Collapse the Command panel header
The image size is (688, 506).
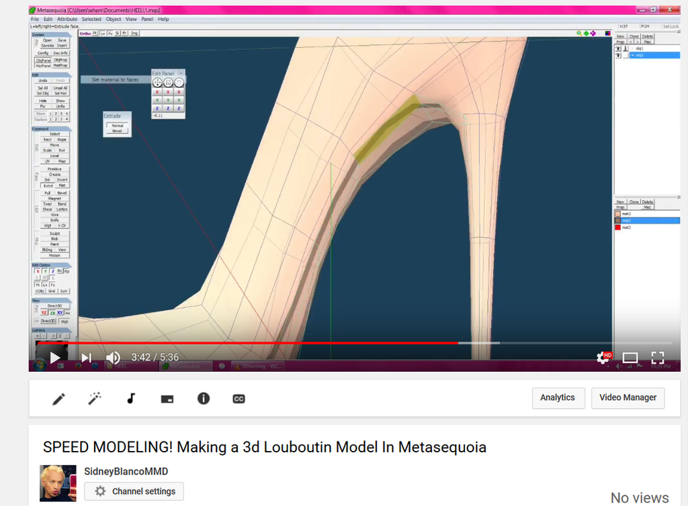pyautogui.click(x=51, y=129)
